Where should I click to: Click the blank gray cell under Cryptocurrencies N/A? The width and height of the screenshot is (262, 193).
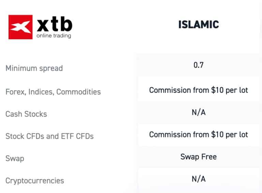coord(198,190)
